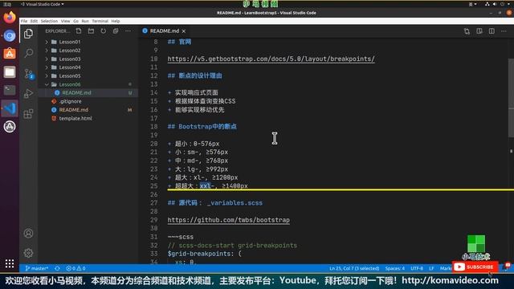
Task: Follow the github twbs/bootstrap link
Action: [228, 220]
